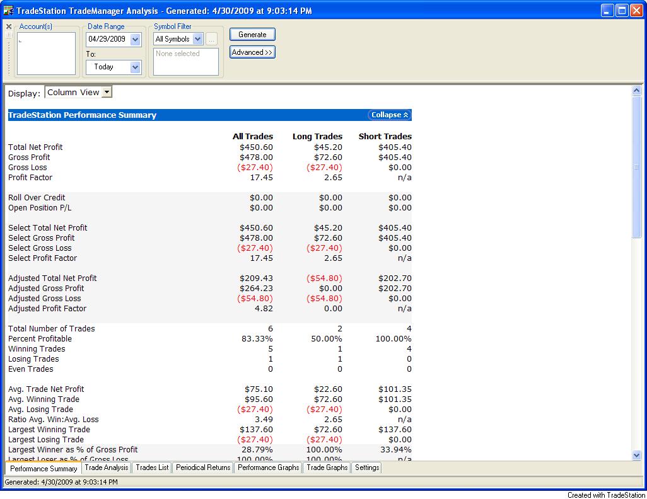Screen dimensions: 647x499
Task: Switch to the Performance Summary tab
Action: (44, 469)
